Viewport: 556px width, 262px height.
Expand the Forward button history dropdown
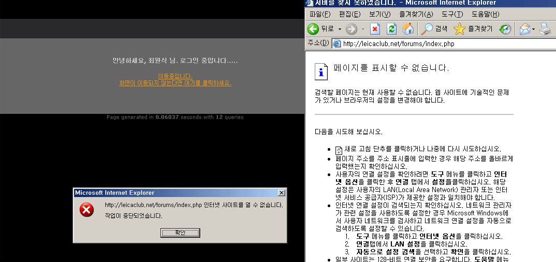click(x=363, y=29)
